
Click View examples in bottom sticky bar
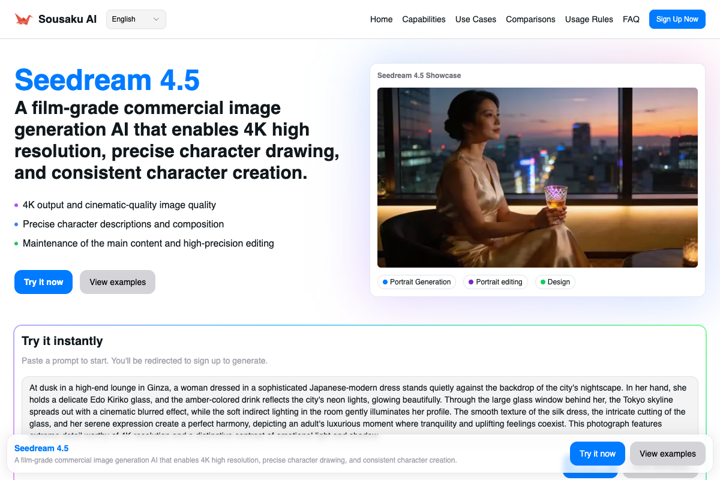pos(667,454)
